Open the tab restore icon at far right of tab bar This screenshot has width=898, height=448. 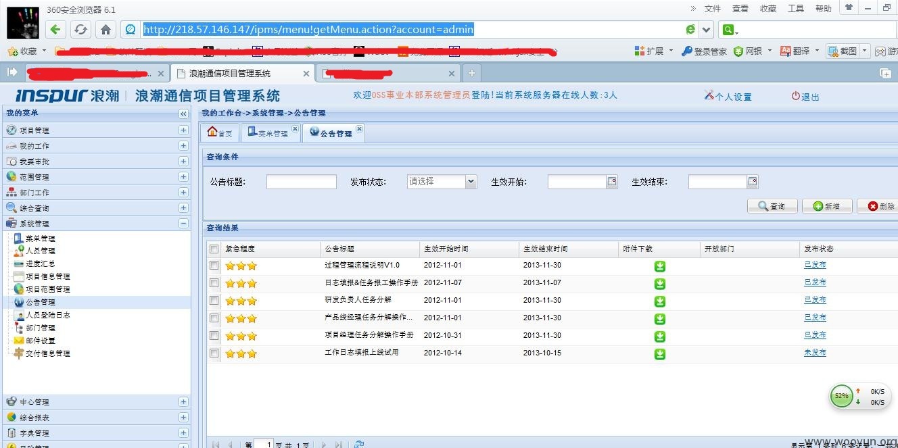885,73
